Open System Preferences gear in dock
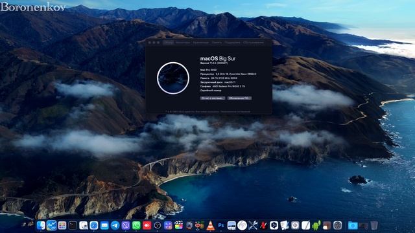 click(337, 225)
